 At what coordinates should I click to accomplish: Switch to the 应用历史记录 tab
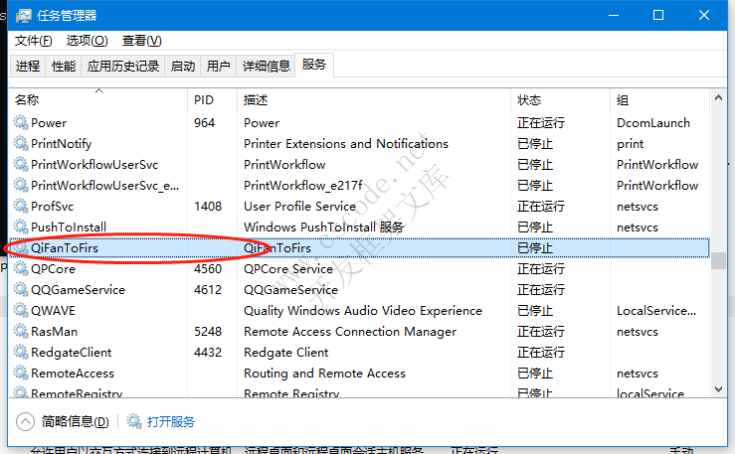(x=122, y=66)
